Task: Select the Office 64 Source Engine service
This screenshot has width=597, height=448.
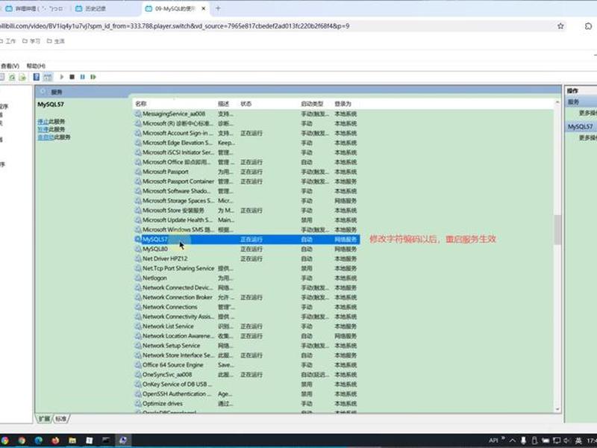Action: click(247, 364)
